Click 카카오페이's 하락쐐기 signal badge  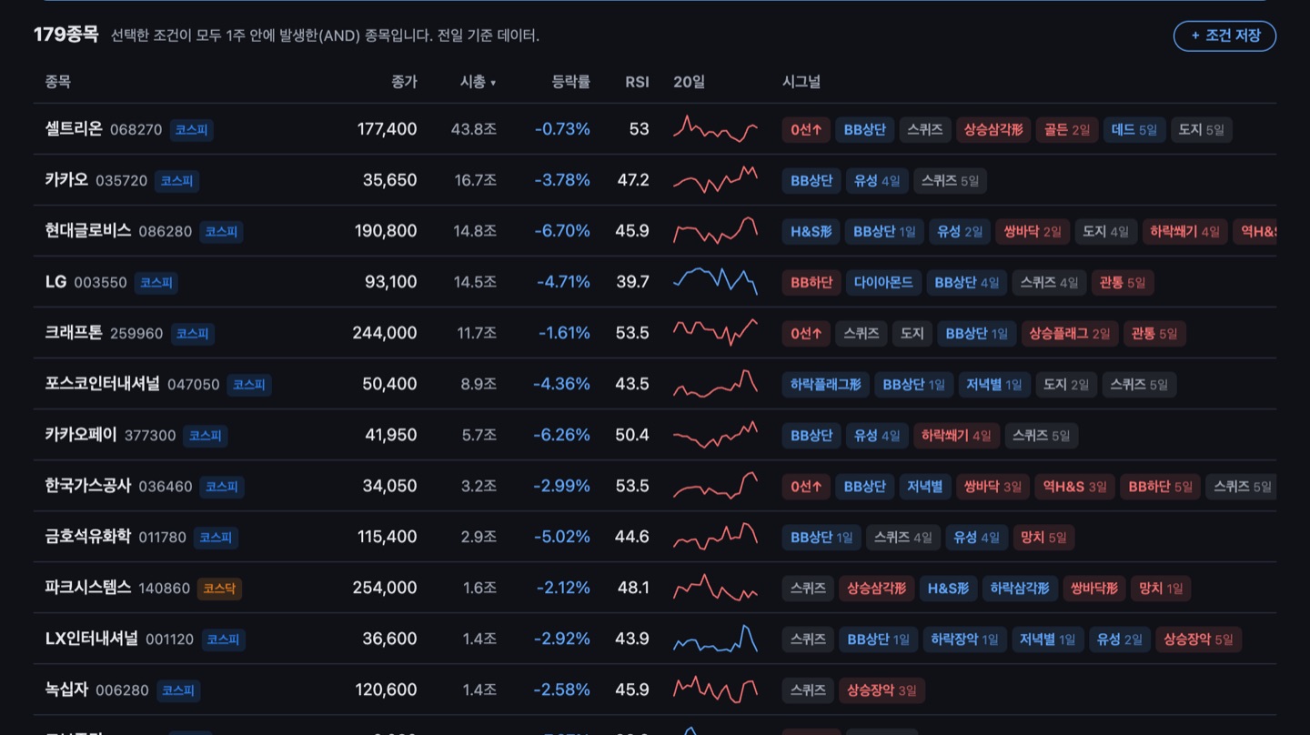coord(955,436)
